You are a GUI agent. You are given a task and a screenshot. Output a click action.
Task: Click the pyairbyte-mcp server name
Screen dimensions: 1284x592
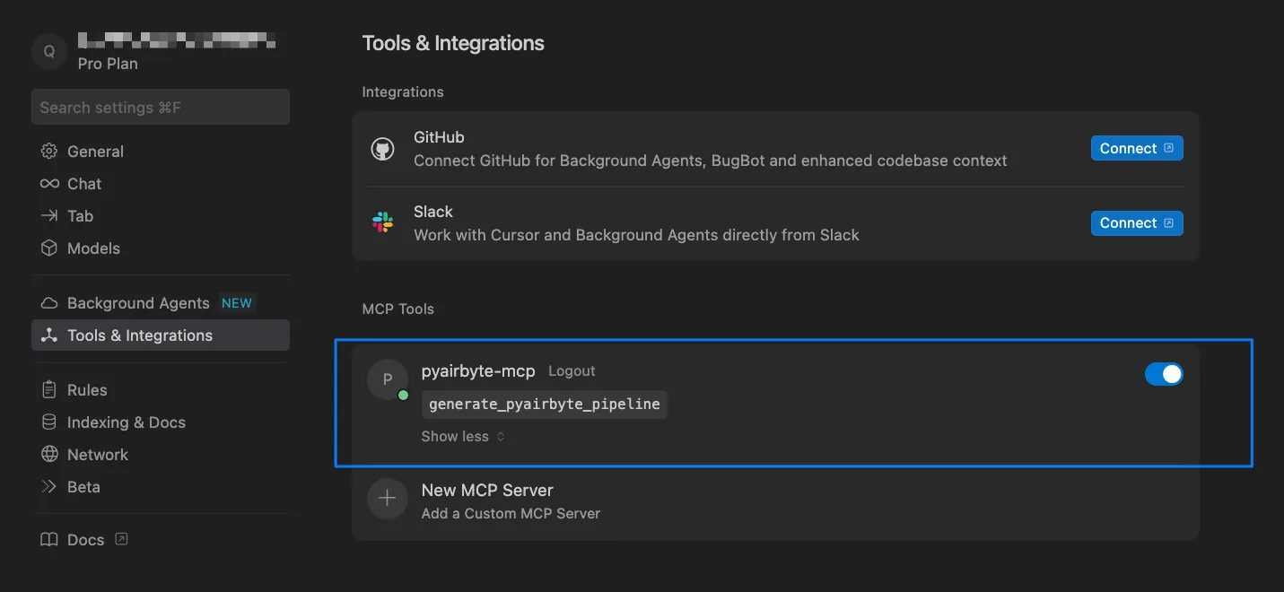point(478,371)
